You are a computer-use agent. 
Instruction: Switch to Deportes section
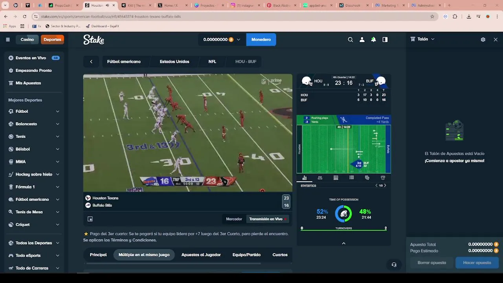[52, 39]
